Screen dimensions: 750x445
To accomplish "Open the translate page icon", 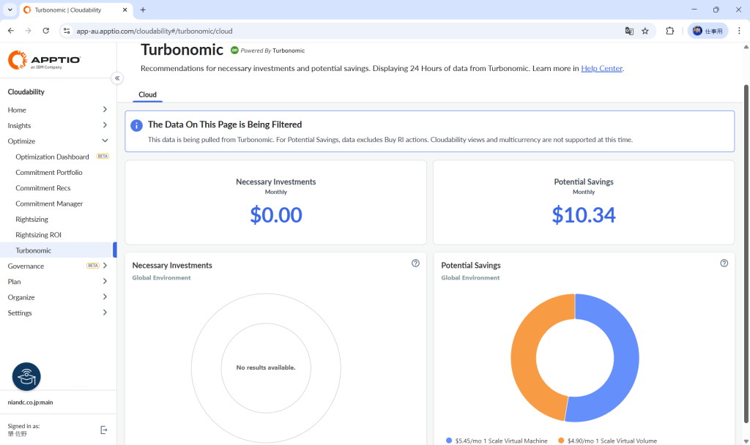I will point(629,31).
